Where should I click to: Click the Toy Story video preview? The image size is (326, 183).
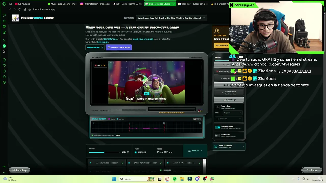147,82
